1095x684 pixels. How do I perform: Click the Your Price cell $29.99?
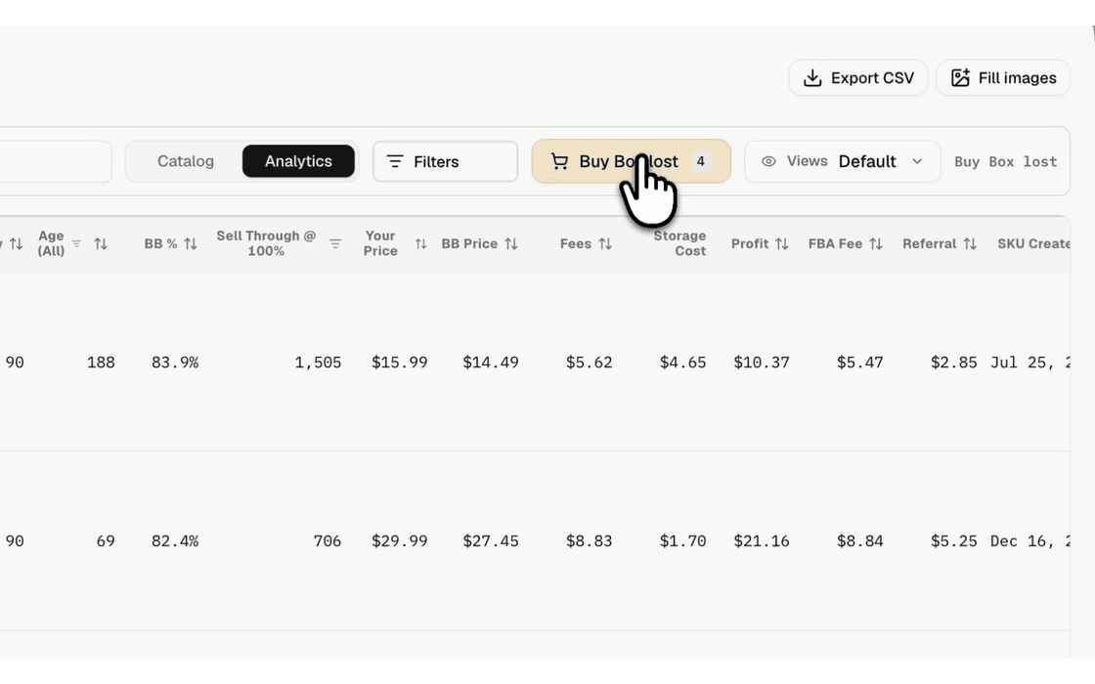[400, 541]
